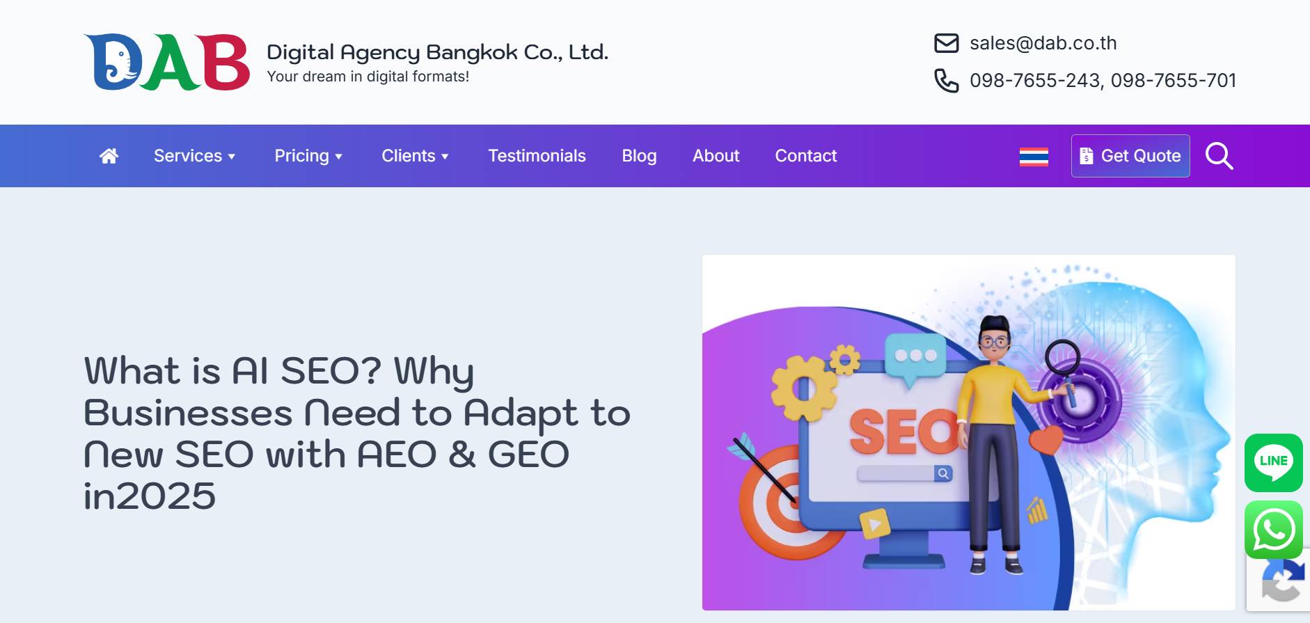
Task: Click the Get Quote button
Action: [1130, 156]
